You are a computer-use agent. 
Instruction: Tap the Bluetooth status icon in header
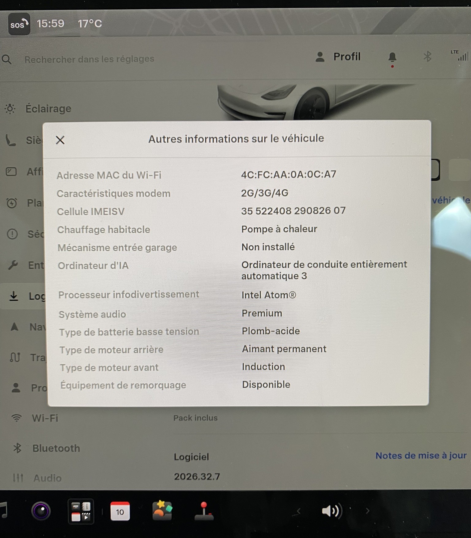427,56
